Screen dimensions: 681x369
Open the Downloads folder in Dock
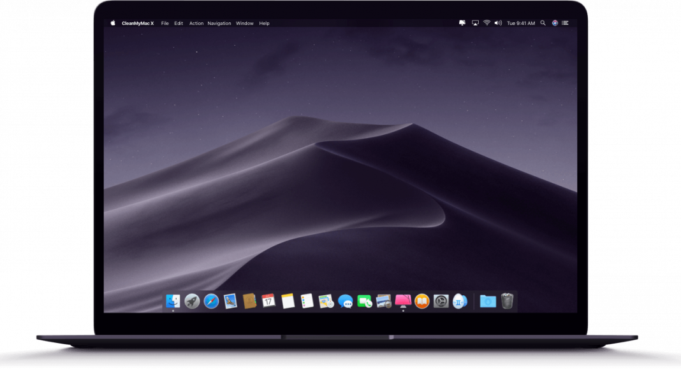(488, 301)
